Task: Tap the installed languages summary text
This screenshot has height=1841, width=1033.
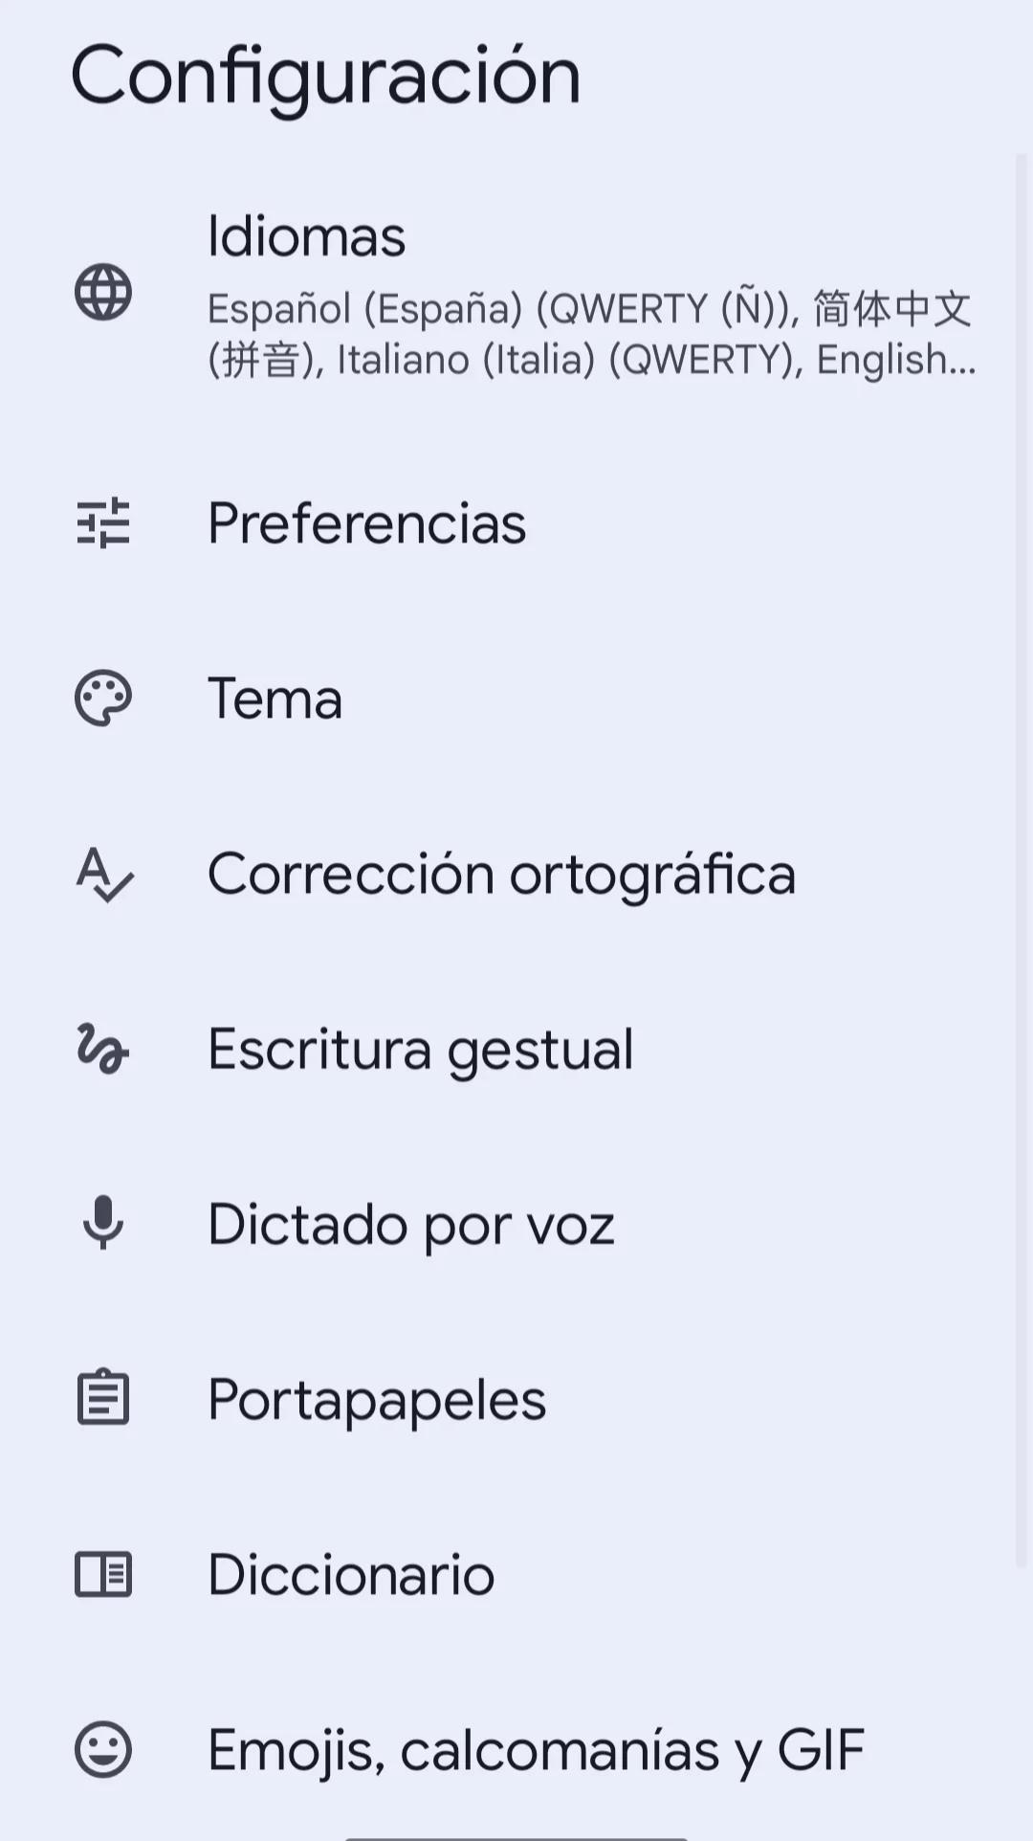Action: click(x=591, y=335)
